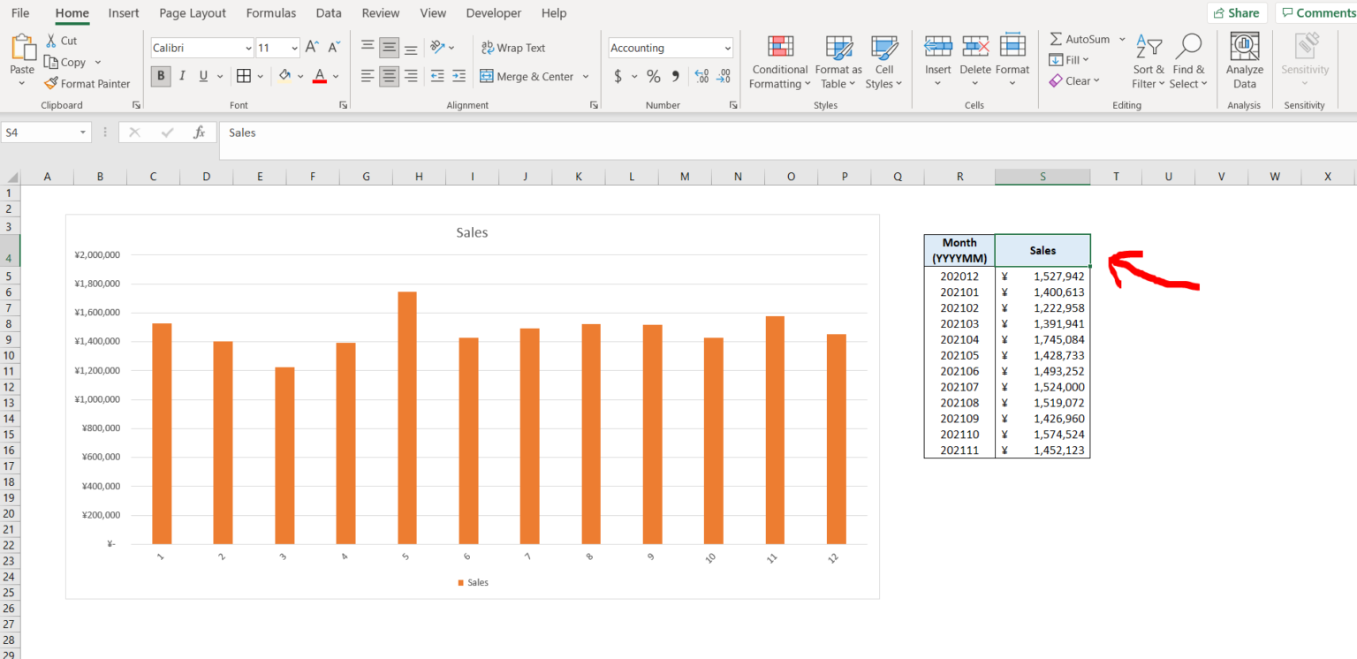Click the Share button

tap(1237, 12)
